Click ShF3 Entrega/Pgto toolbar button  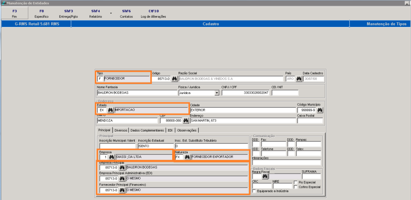click(x=68, y=14)
